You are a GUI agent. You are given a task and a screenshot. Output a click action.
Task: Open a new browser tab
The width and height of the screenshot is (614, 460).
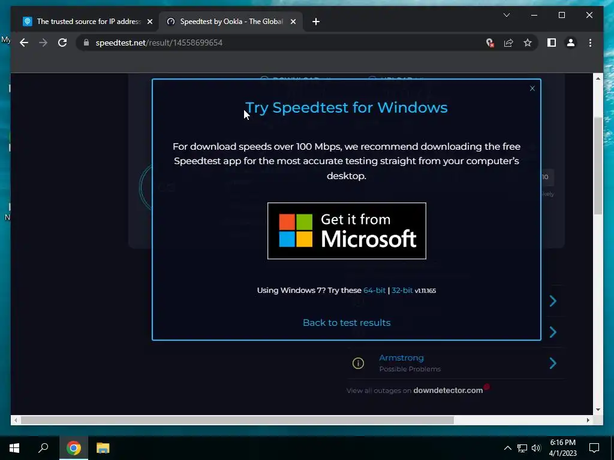(x=316, y=22)
